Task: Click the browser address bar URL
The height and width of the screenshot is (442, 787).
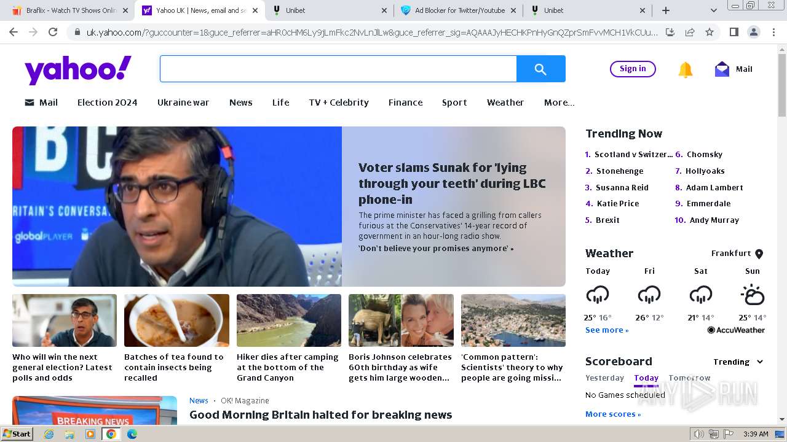Action: pyautogui.click(x=372, y=32)
